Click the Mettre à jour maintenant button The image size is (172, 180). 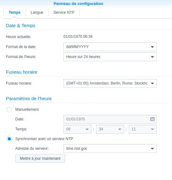pos(40,158)
